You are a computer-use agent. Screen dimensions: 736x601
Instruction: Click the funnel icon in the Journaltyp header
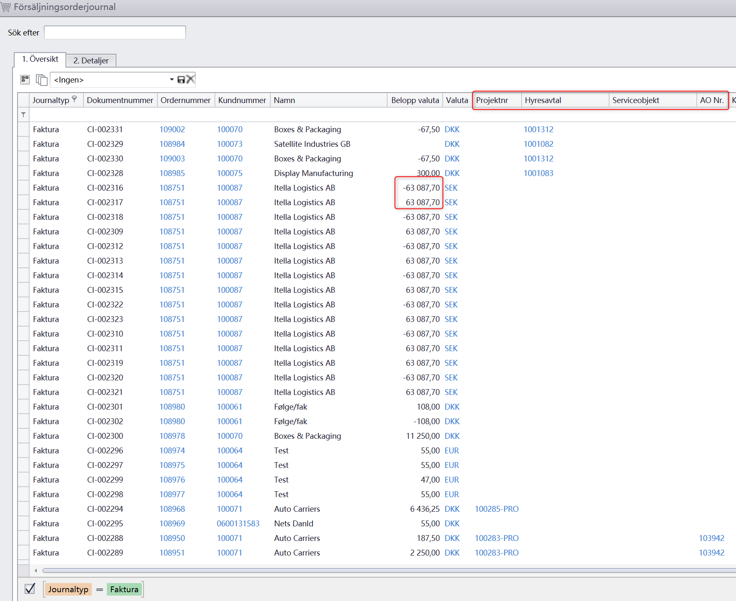[x=74, y=99]
